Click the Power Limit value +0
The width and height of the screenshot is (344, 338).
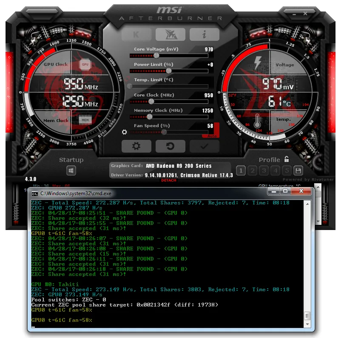(210, 65)
